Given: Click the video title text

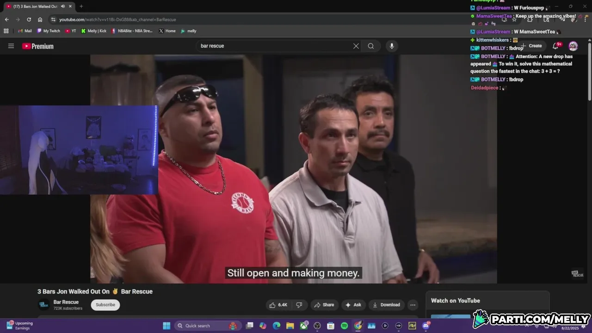Looking at the screenshot, I should [95, 291].
